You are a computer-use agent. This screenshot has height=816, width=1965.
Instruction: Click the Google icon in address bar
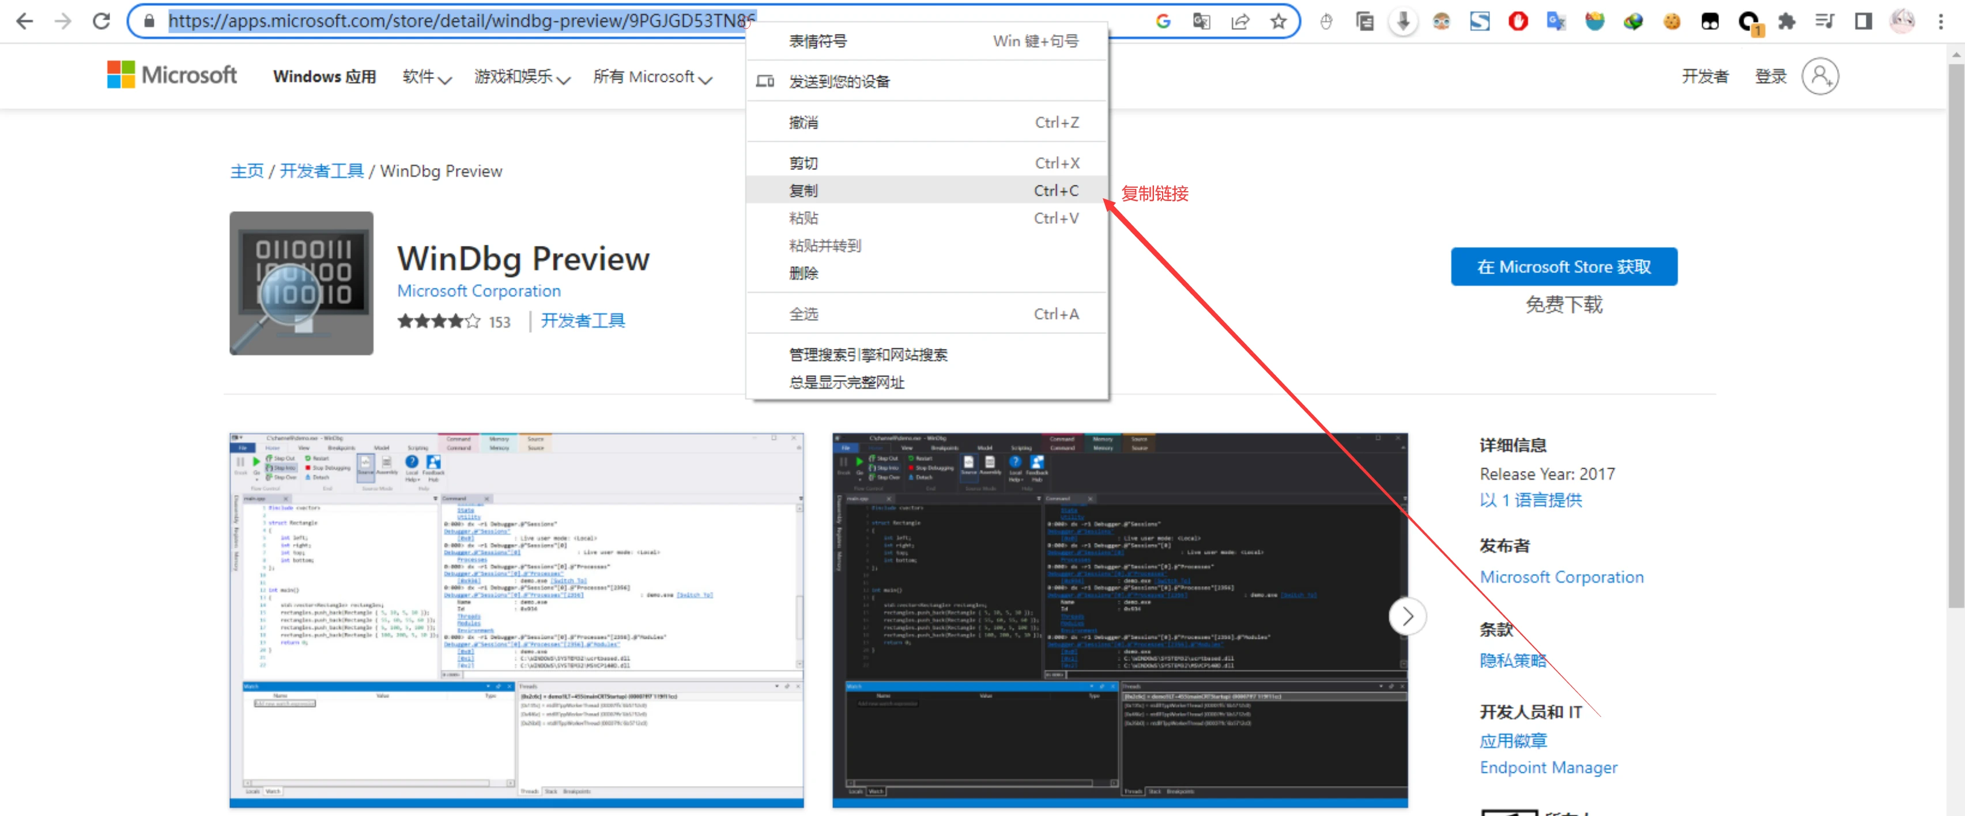[1163, 21]
